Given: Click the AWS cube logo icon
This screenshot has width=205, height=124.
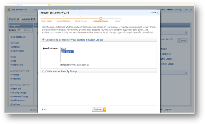Looking at the screenshot, I should pyautogui.click(x=9, y=9).
